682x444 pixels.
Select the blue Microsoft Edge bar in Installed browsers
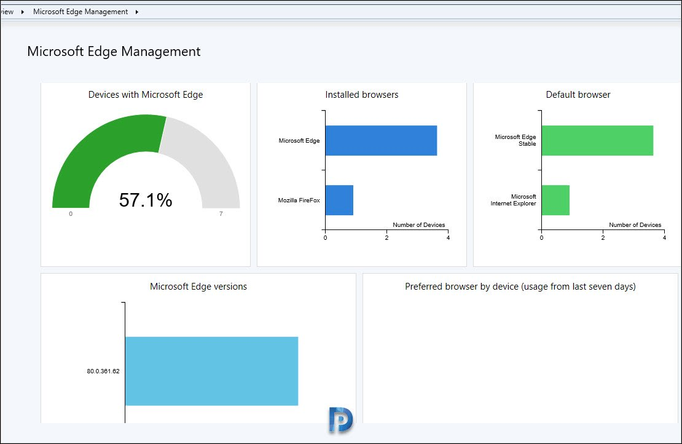tap(381, 141)
